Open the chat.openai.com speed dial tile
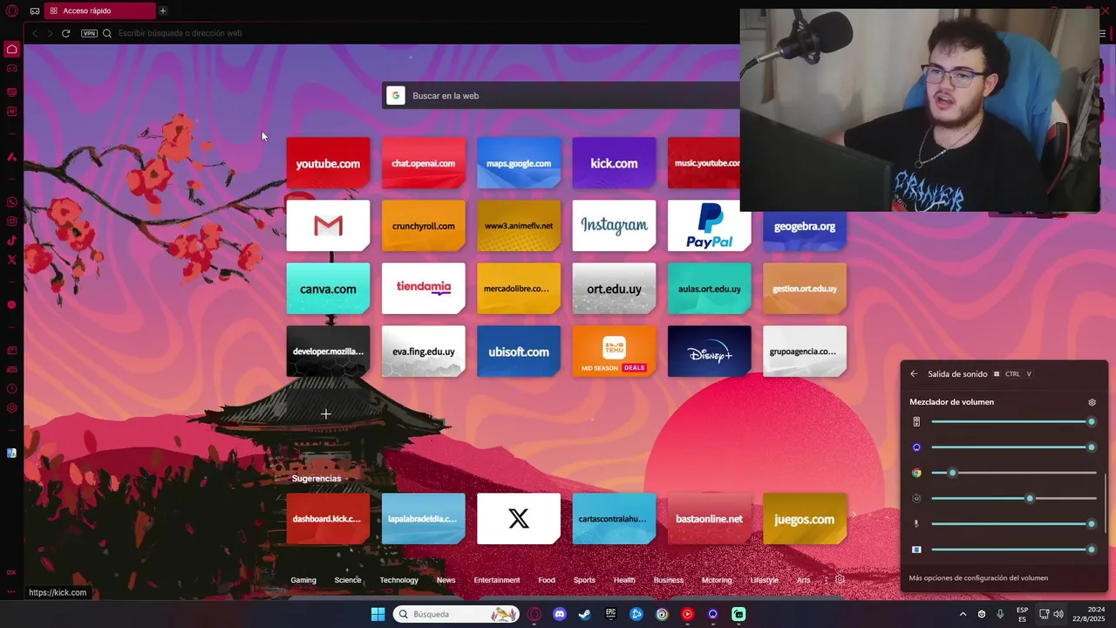Viewport: 1116px width, 628px height. [x=423, y=163]
